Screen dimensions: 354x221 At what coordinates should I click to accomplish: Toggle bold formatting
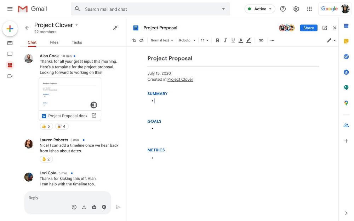(x=217, y=40)
